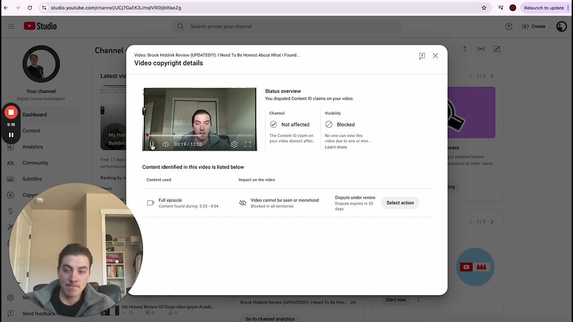The height and width of the screenshot is (322, 573).
Task: Open the Select action dropdown
Action: coord(400,203)
